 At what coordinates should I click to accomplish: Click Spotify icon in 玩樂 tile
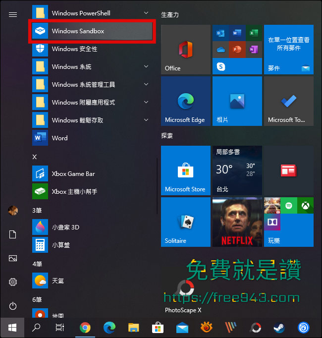(x=289, y=206)
